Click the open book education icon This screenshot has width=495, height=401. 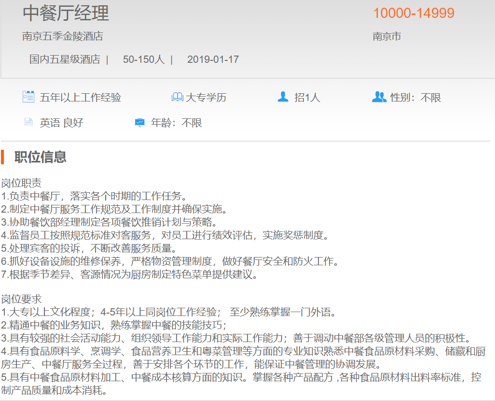(177, 97)
